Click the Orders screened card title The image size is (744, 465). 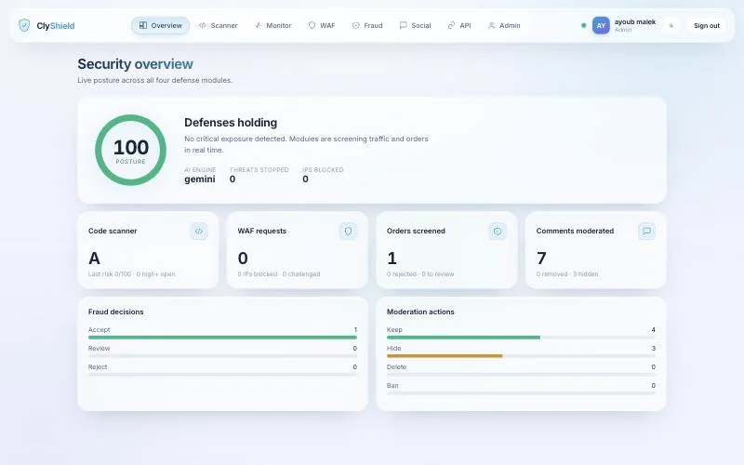pyautogui.click(x=416, y=231)
